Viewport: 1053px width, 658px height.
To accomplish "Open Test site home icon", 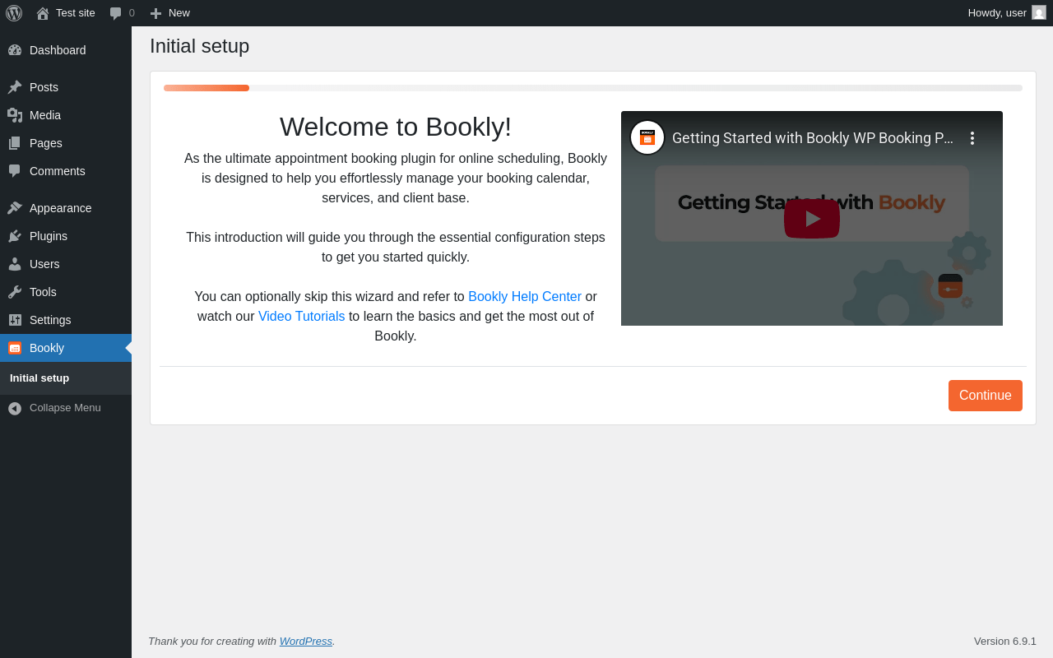I will point(43,13).
